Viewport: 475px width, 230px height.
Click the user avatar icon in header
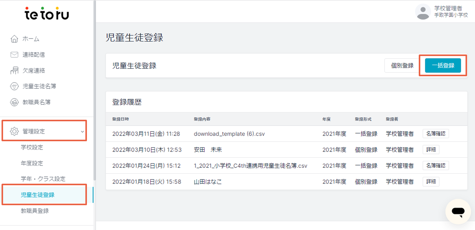(x=423, y=12)
